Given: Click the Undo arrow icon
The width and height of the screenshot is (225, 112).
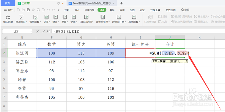Looking at the screenshot, I should click(48, 10).
